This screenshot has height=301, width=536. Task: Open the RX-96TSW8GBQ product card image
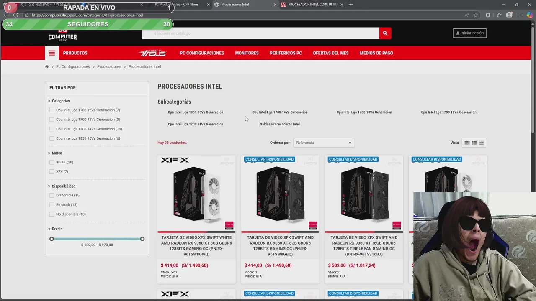click(x=280, y=194)
